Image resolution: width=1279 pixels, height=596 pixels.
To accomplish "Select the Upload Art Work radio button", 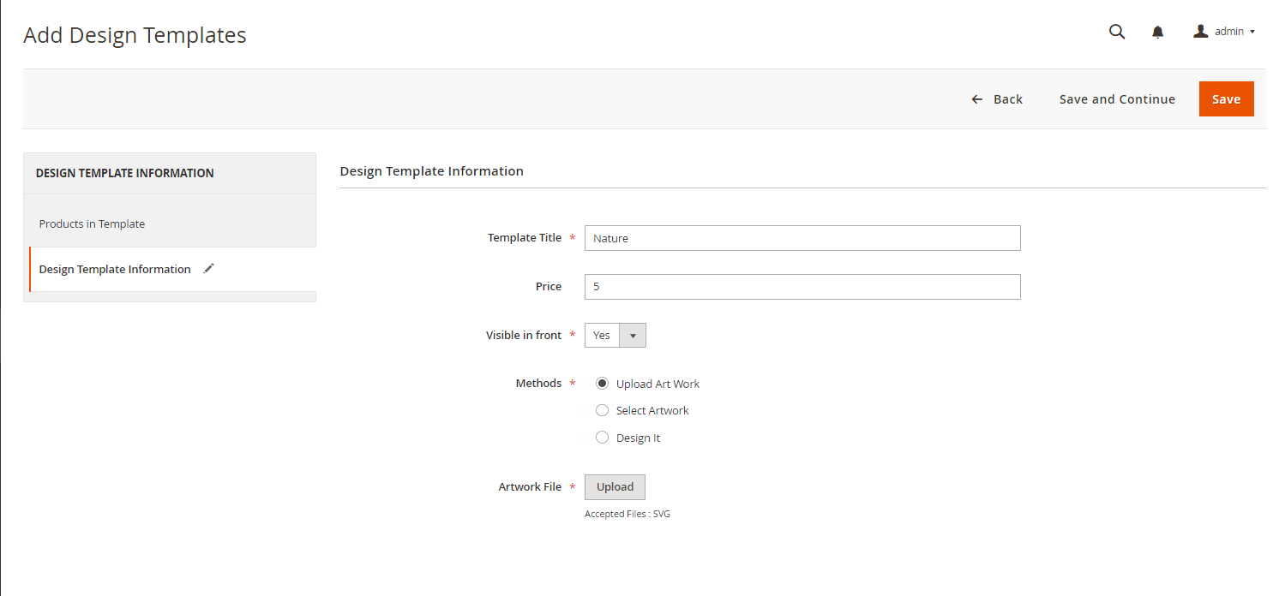I will 602,384.
